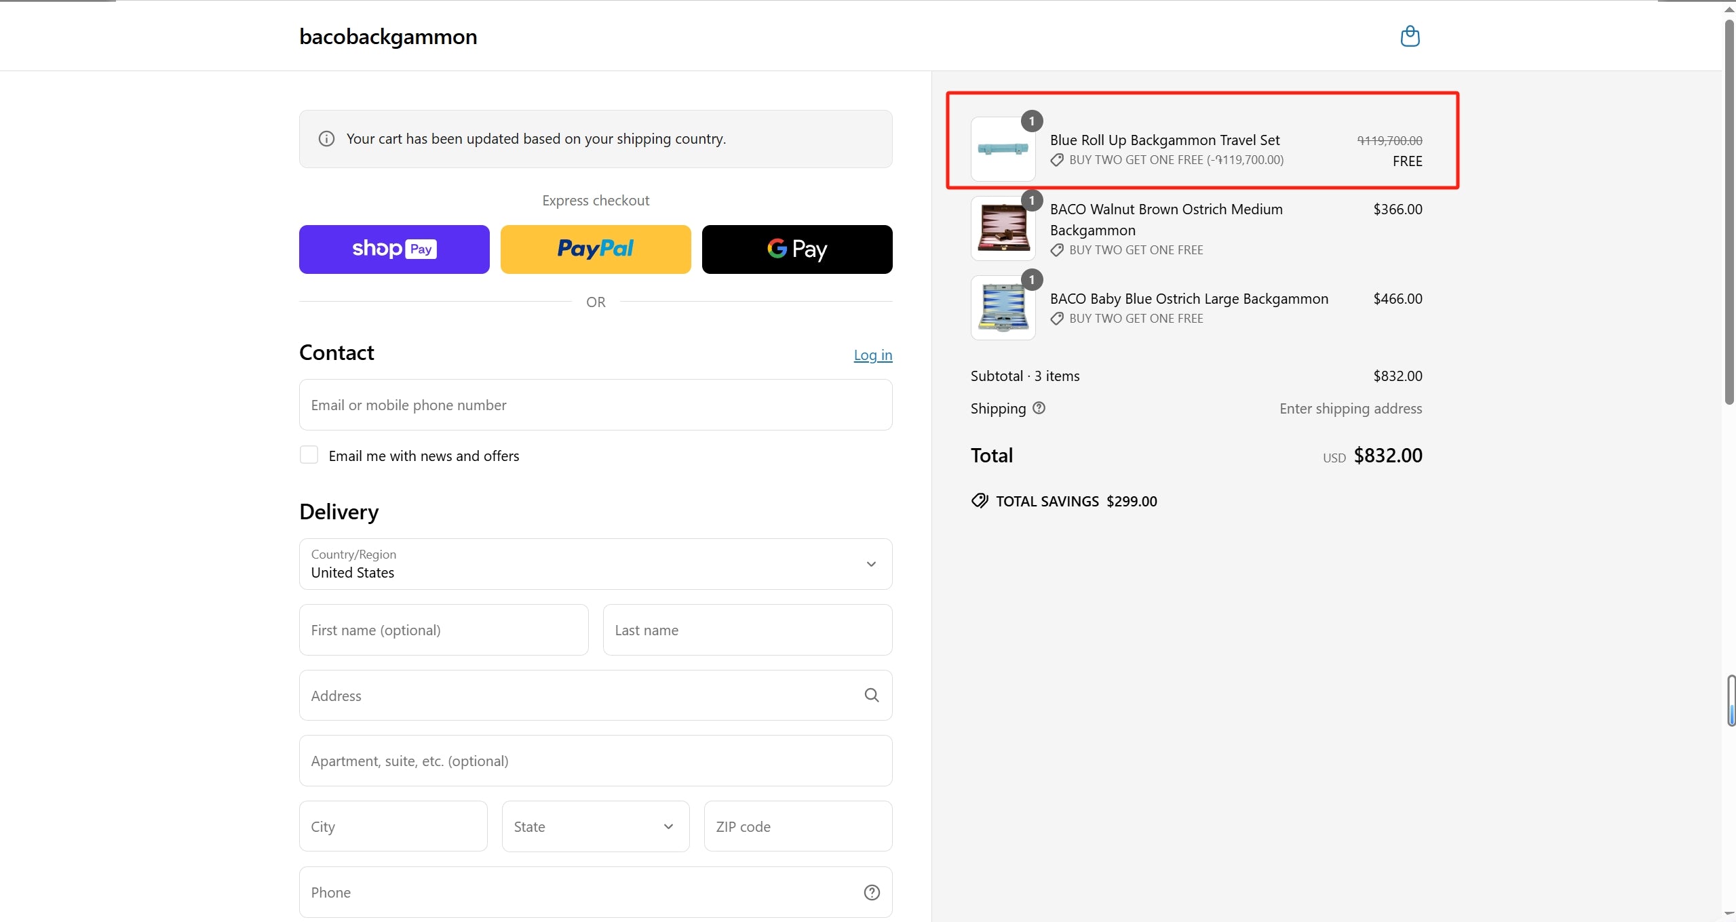Focus the Apartment, suite, etc. field
This screenshot has width=1736, height=922.
tap(596, 761)
